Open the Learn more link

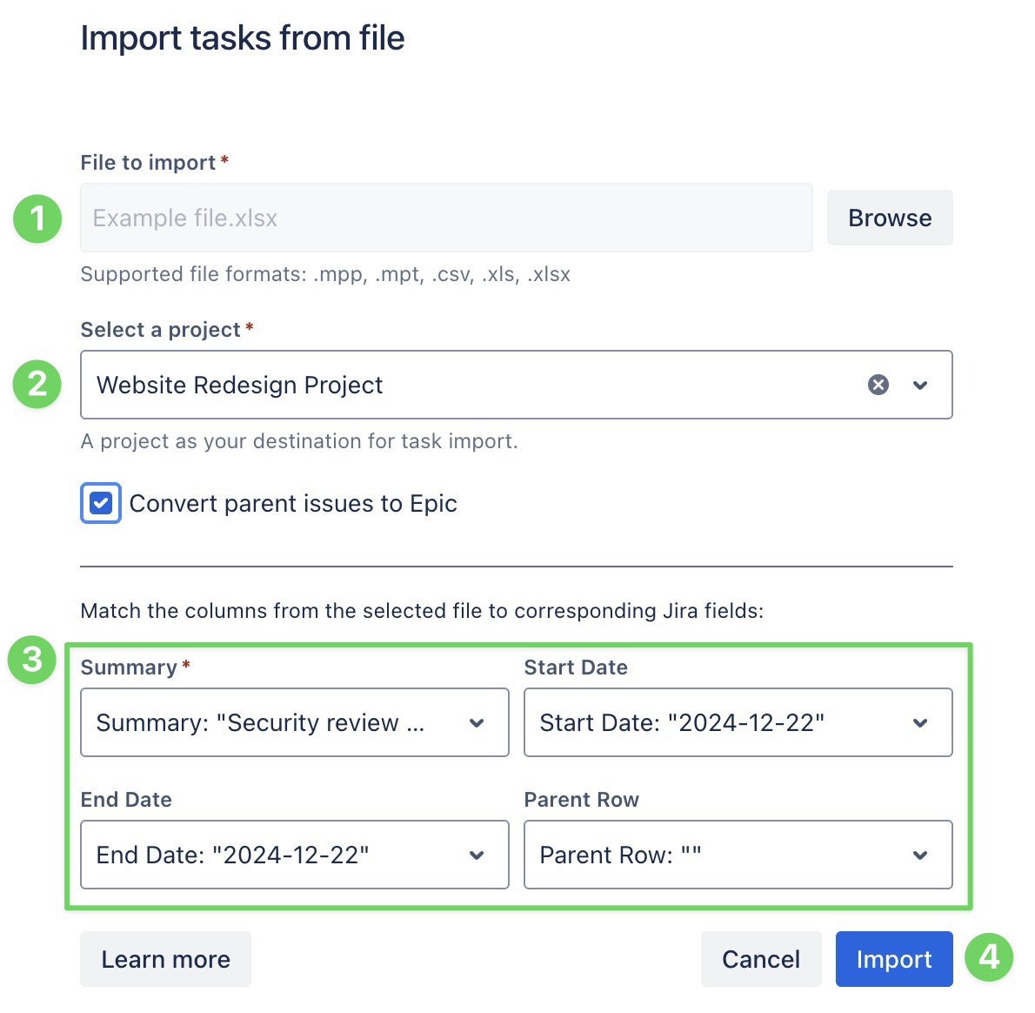click(x=165, y=959)
